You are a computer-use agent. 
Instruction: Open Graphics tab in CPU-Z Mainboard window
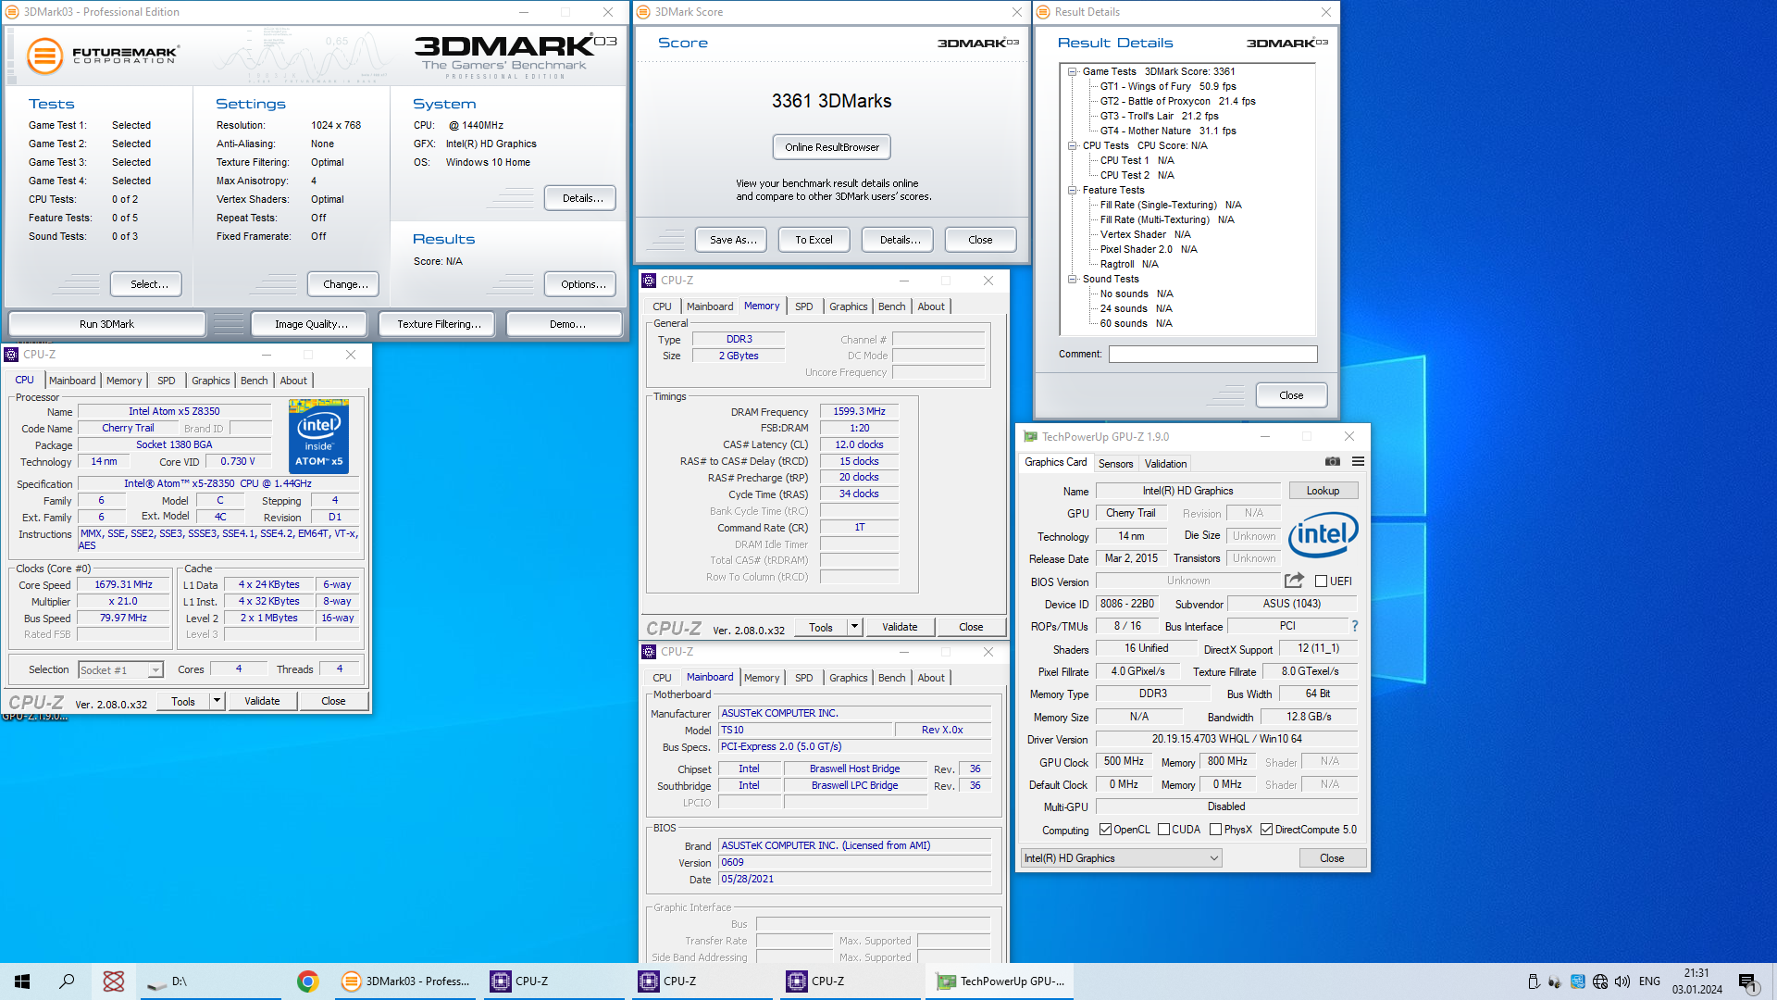[848, 678]
